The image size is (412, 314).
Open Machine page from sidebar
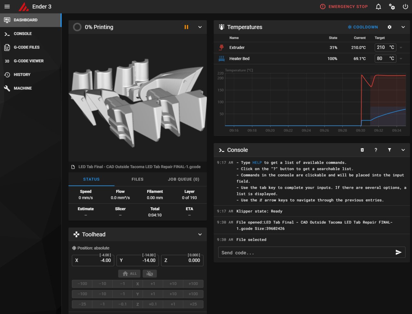coord(31,88)
